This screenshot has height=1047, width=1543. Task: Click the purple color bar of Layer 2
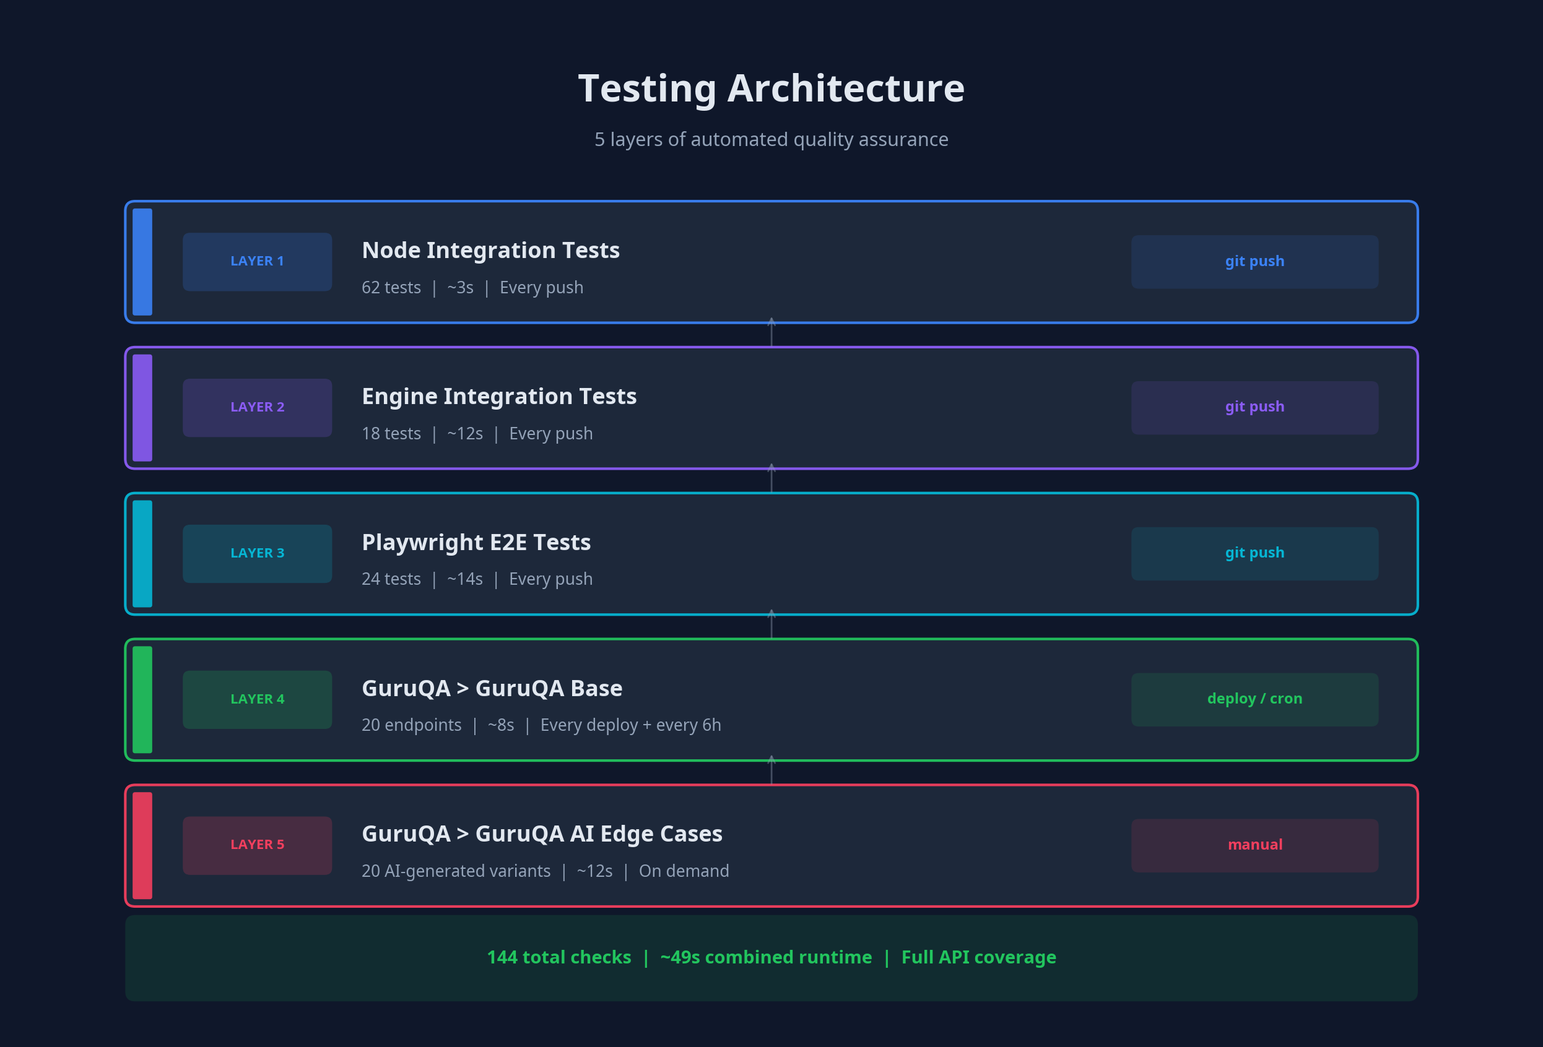coord(142,407)
